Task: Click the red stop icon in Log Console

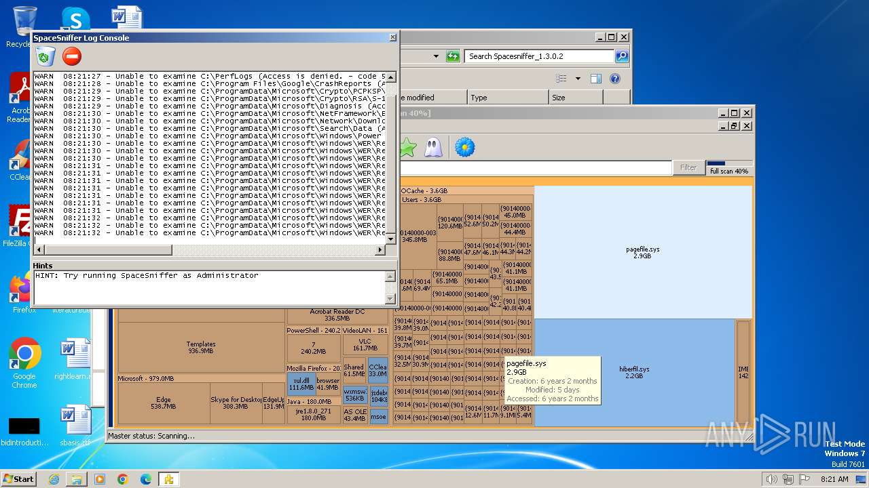Action: pos(71,56)
